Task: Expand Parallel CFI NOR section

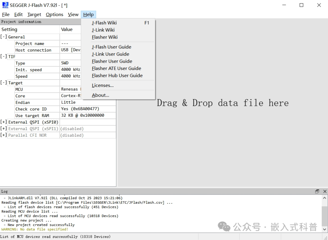Action: pyautogui.click(x=3, y=135)
